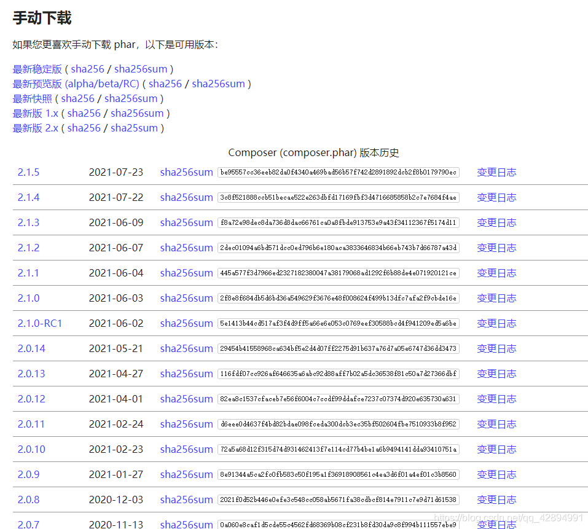
Task: View 变更日志 for version 2.0.14
Action: 496,348
